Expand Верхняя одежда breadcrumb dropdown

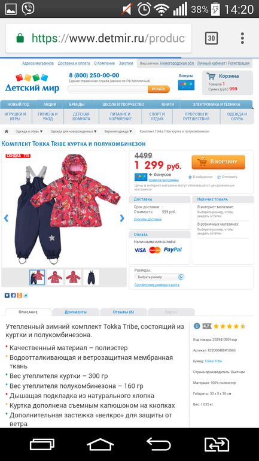coord(118,132)
